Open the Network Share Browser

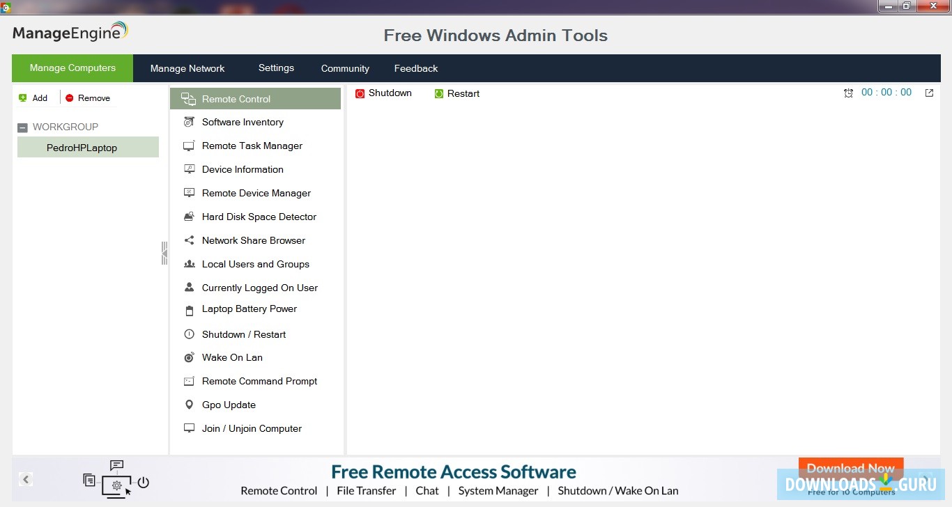tap(254, 240)
